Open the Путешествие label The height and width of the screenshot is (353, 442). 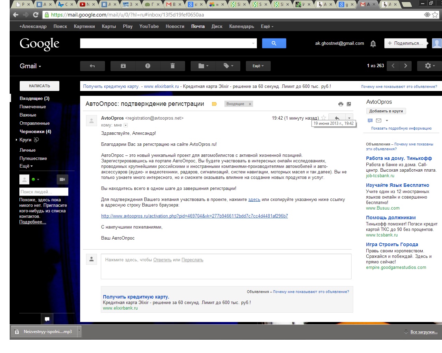click(33, 158)
